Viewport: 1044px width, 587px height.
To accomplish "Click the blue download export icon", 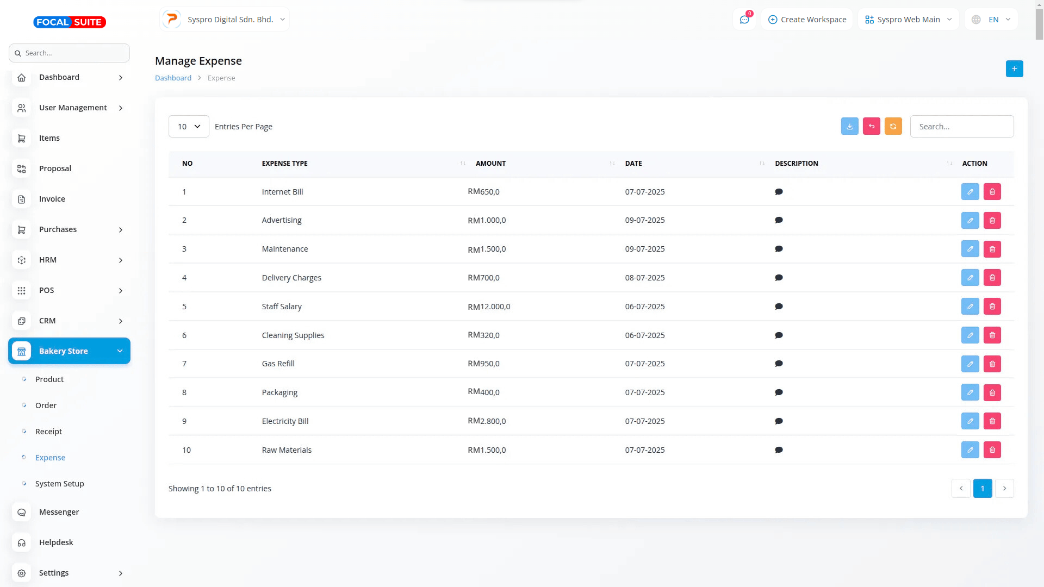I will (x=849, y=126).
